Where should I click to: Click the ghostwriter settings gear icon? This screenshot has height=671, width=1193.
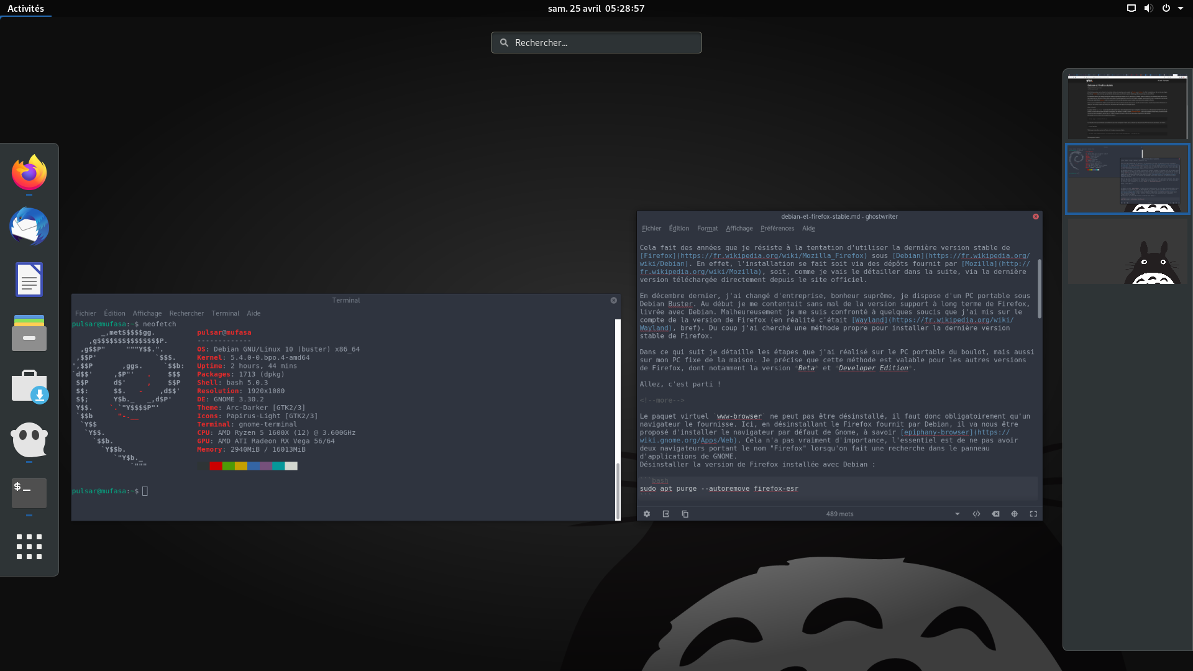pyautogui.click(x=647, y=514)
